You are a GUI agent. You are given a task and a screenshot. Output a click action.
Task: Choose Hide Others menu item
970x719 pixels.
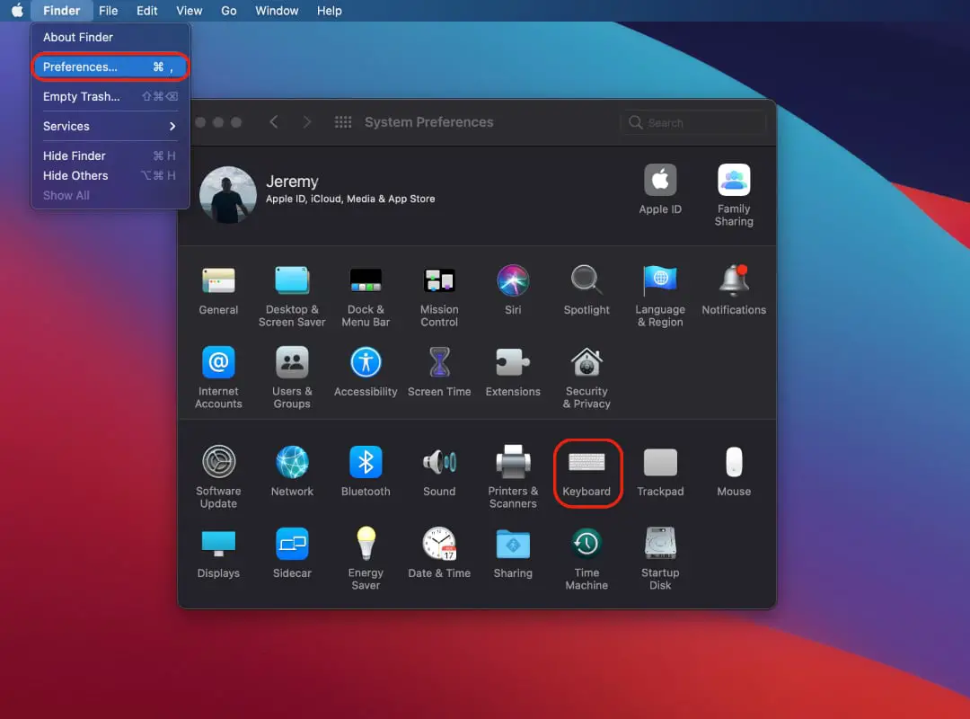[110, 176]
